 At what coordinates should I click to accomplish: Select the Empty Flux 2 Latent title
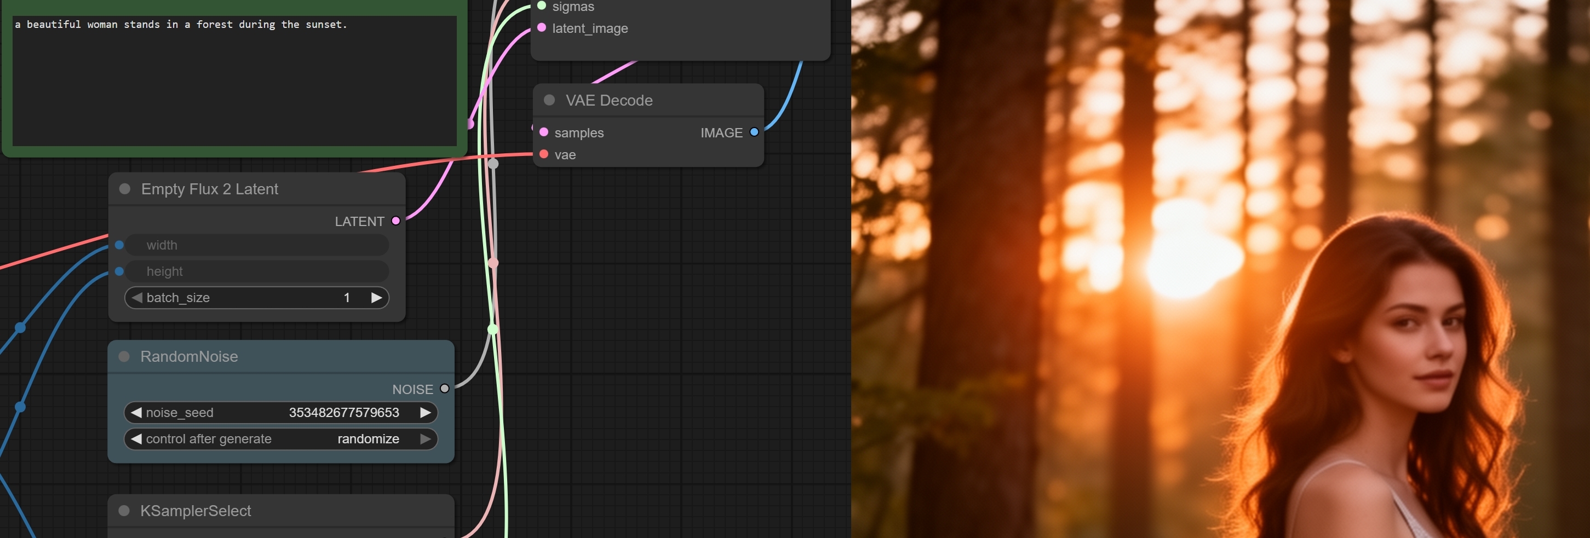click(210, 189)
